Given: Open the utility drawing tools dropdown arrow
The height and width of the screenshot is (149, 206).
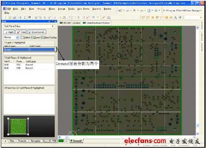Looking at the screenshot, I should pyautogui.click(x=124, y=10).
